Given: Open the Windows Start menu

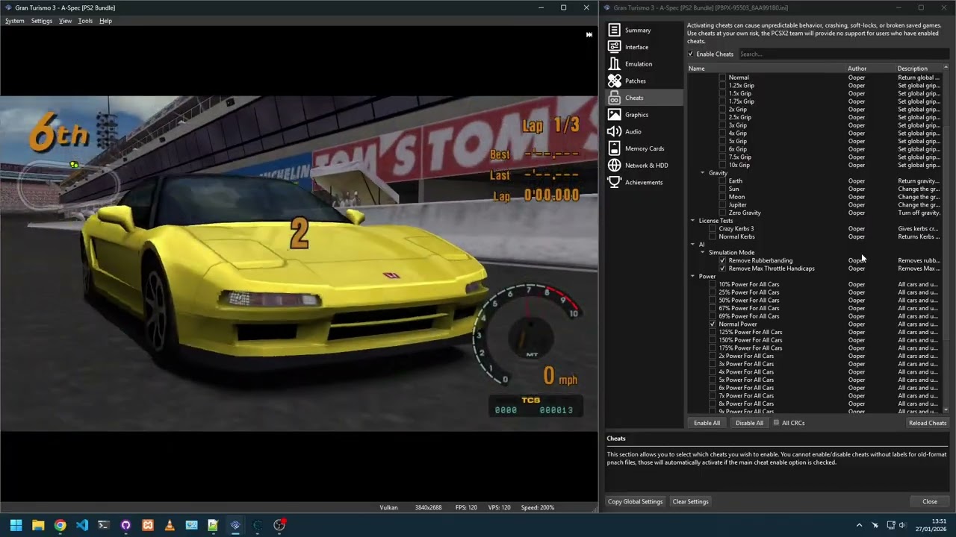Looking at the screenshot, I should pos(16,525).
